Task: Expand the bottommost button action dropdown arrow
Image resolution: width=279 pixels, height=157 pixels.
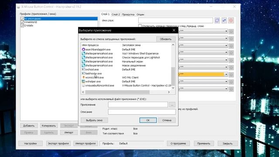Action: pyautogui.click(x=226, y=89)
